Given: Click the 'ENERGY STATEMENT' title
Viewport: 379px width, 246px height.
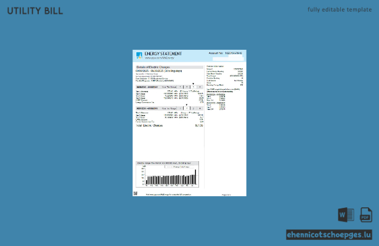Looking at the screenshot, I should (163, 54).
